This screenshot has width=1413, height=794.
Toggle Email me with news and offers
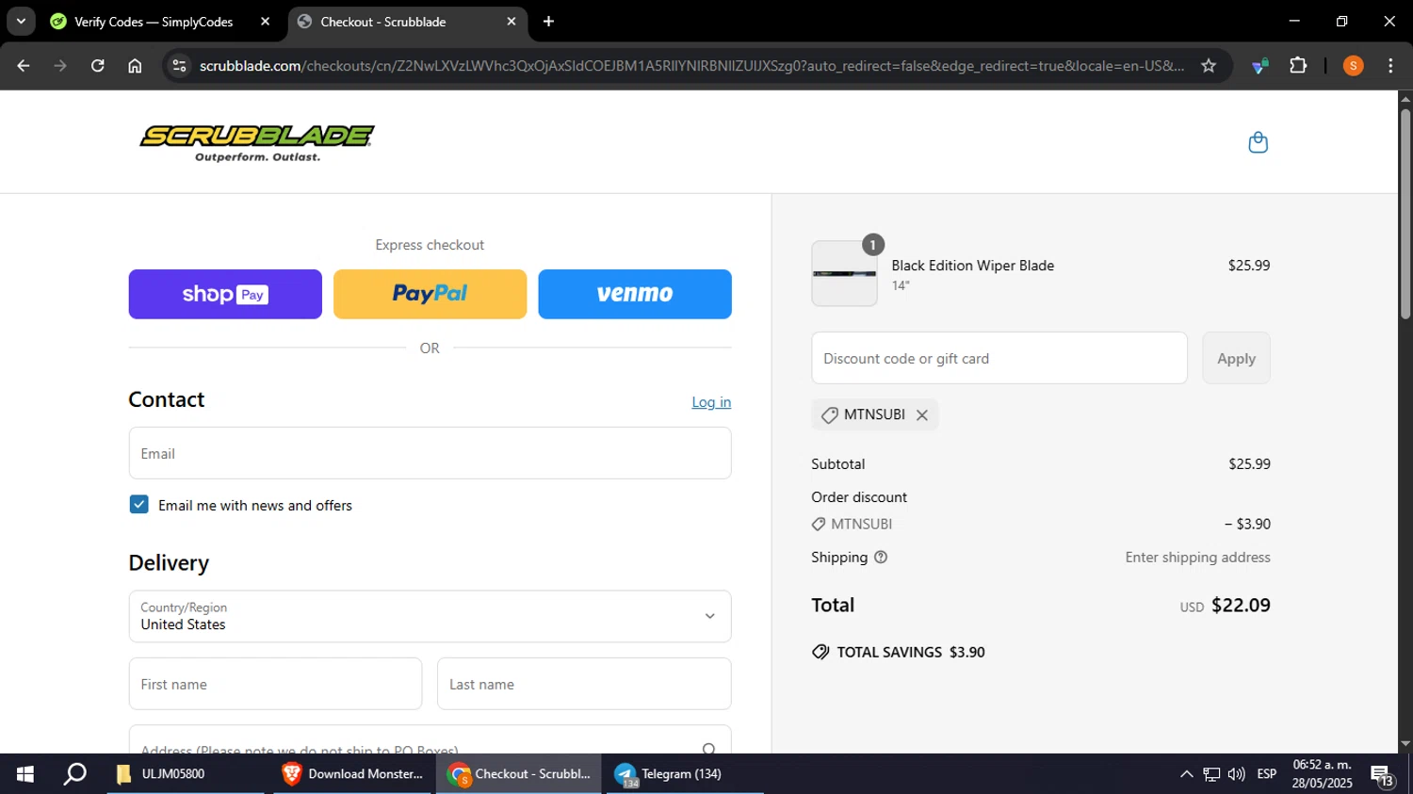138,505
